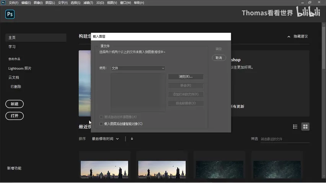This screenshot has width=326, height=183.
Task: Click the 取消 button in dialog
Action: pos(219,58)
